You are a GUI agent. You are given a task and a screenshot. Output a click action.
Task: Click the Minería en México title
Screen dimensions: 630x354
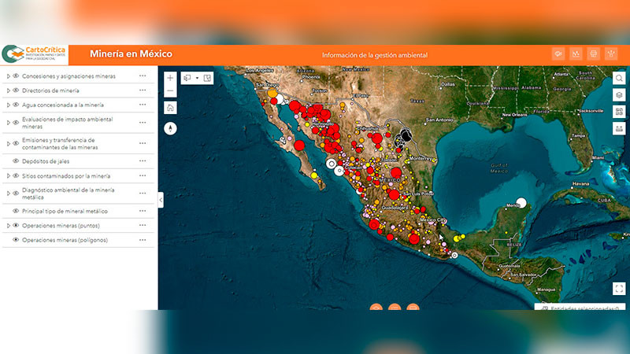pos(131,53)
